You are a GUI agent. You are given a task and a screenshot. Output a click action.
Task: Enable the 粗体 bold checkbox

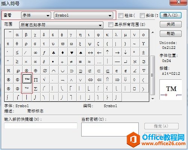(x=121, y=15)
